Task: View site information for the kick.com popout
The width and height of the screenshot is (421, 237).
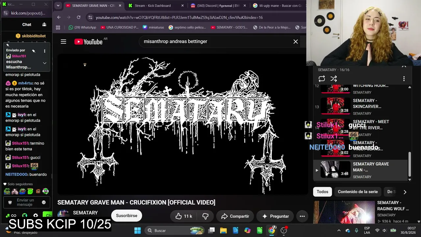Action: coord(6,13)
